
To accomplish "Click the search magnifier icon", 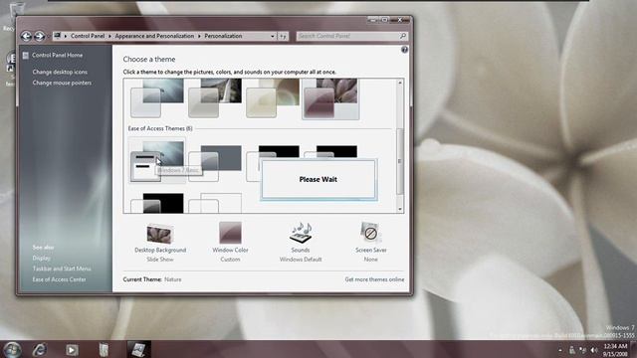I will (402, 36).
